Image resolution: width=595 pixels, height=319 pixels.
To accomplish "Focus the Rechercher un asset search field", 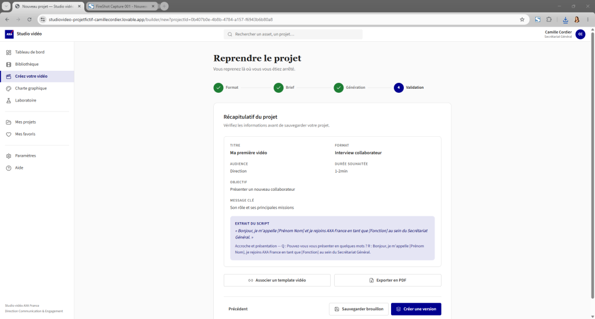I will click(x=293, y=34).
